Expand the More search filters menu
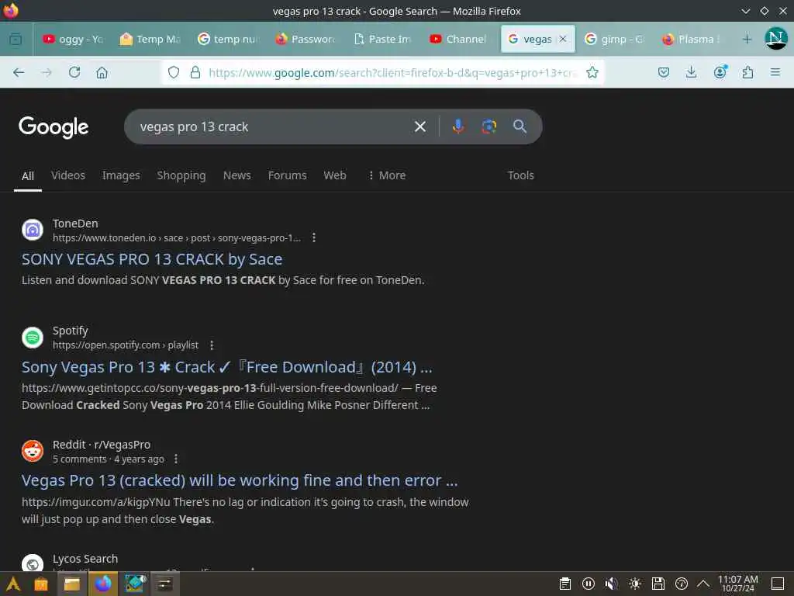 [x=387, y=175]
